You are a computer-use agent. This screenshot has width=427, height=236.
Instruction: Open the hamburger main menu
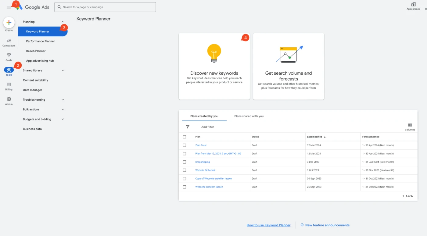9,7
